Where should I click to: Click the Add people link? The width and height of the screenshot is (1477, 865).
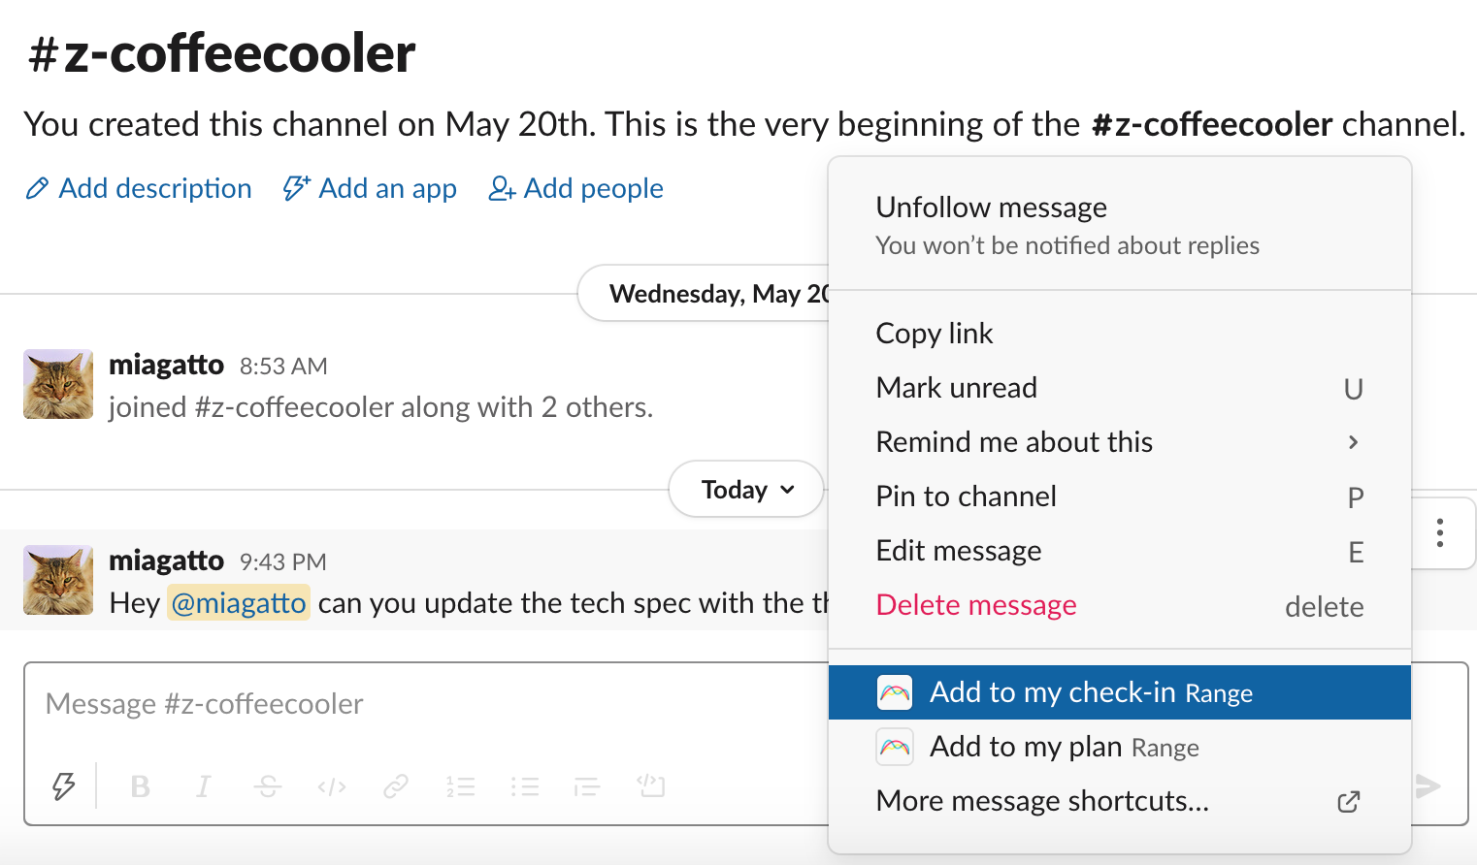point(576,188)
